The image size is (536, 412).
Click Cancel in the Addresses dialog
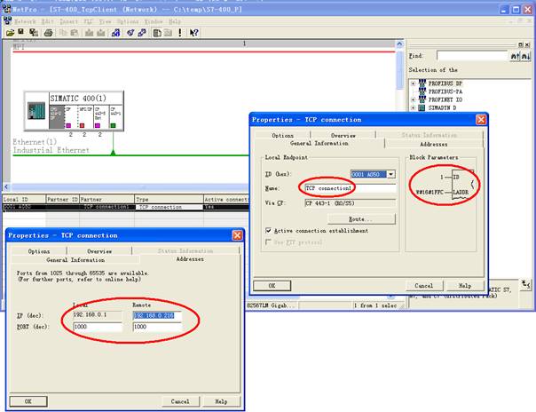point(180,401)
